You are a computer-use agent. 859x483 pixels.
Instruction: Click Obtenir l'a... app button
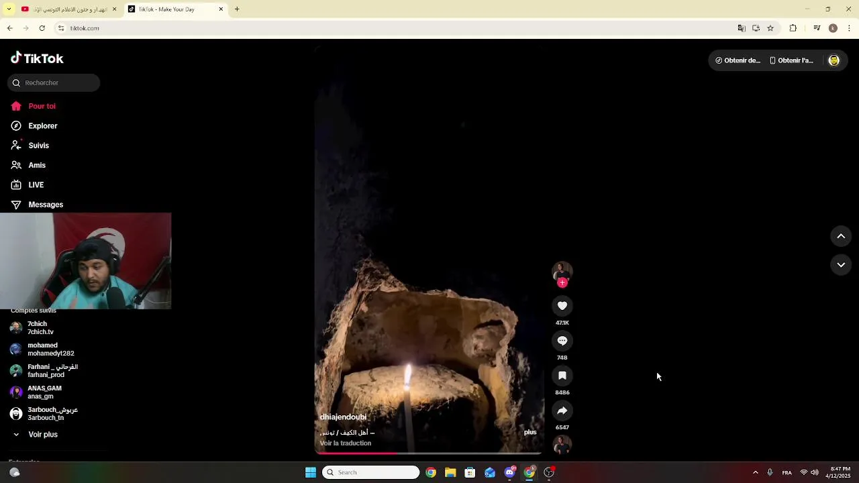(x=791, y=60)
